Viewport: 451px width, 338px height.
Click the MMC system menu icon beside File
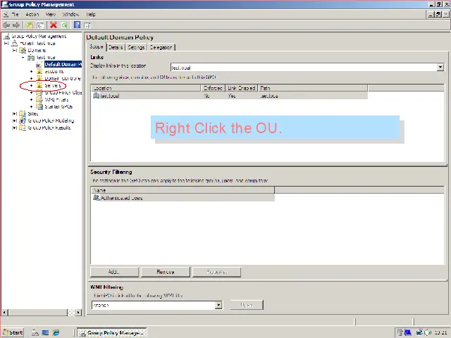point(6,14)
